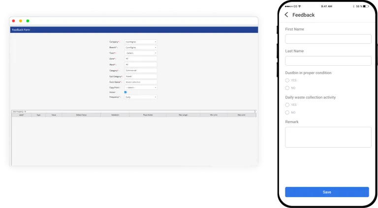Viewport: 378px width, 208px height.
Task: Choose NO for Daily waste collection activity
Action: point(287,112)
